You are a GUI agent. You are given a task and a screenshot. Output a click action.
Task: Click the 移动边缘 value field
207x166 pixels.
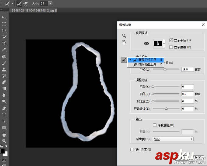(x=188, y=109)
